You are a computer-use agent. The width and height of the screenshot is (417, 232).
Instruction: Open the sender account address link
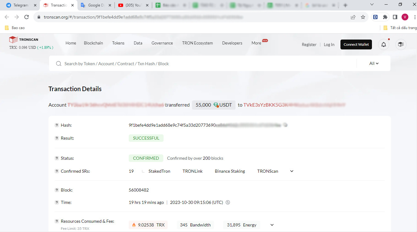tap(116, 105)
